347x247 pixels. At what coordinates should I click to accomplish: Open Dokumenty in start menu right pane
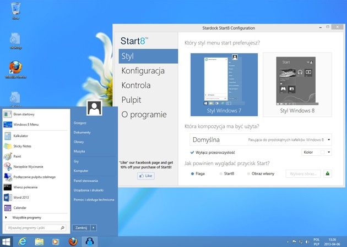[82, 132]
